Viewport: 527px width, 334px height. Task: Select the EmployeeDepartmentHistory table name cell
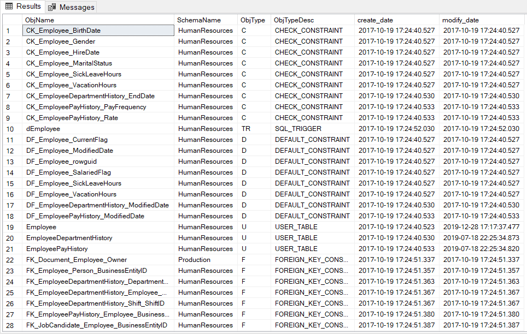point(98,238)
